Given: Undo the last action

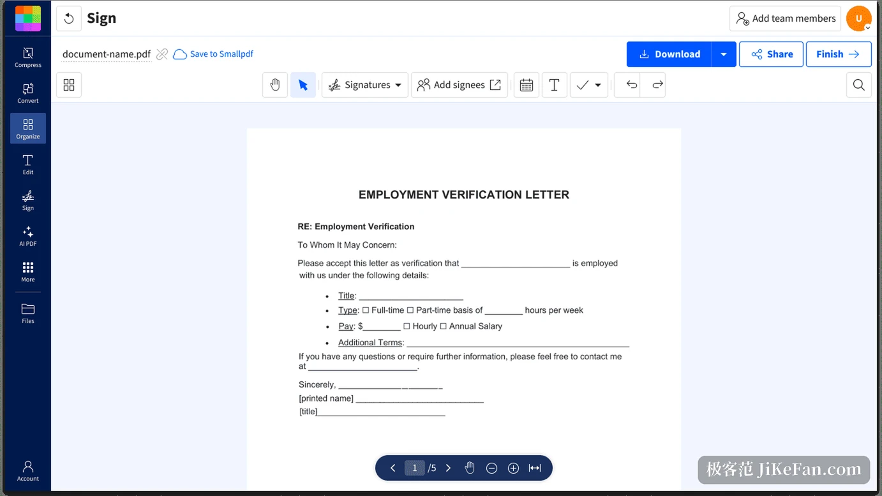Looking at the screenshot, I should (631, 85).
